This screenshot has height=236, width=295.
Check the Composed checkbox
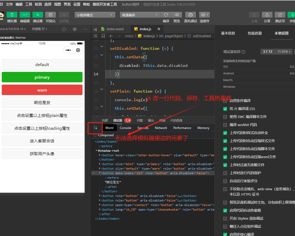[95, 135]
